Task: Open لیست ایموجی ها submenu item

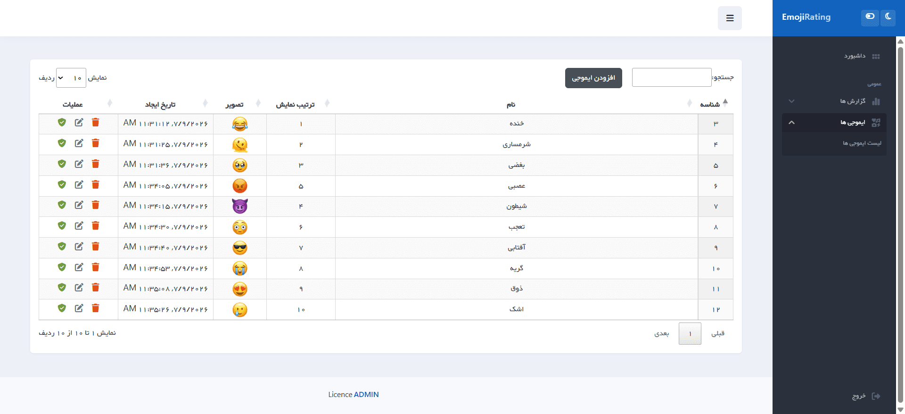Action: click(x=862, y=143)
